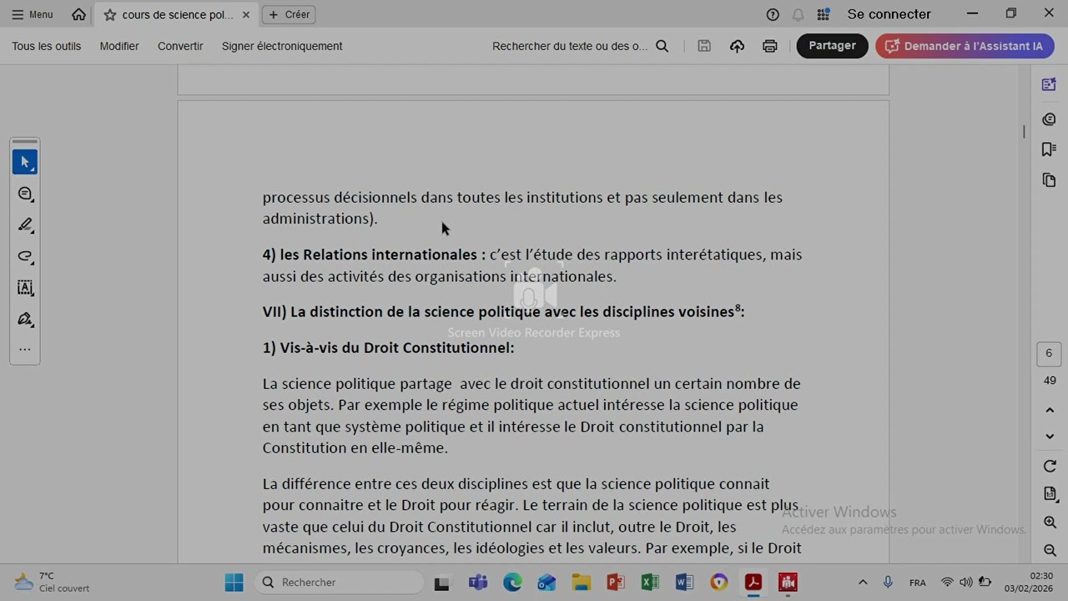This screenshot has width=1068, height=601.
Task: Click the zoom in magnifier icon
Action: [1050, 523]
